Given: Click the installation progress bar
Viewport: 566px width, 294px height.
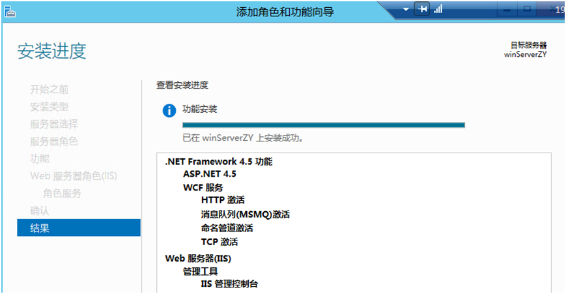Looking at the screenshot, I should (x=324, y=125).
